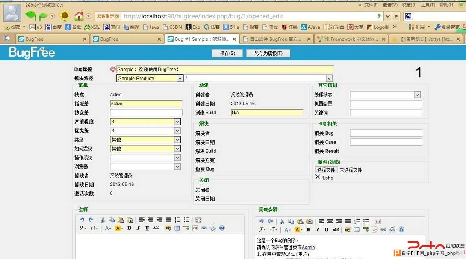
Task: Copy text in the 注释 editor
Action: 112,220
